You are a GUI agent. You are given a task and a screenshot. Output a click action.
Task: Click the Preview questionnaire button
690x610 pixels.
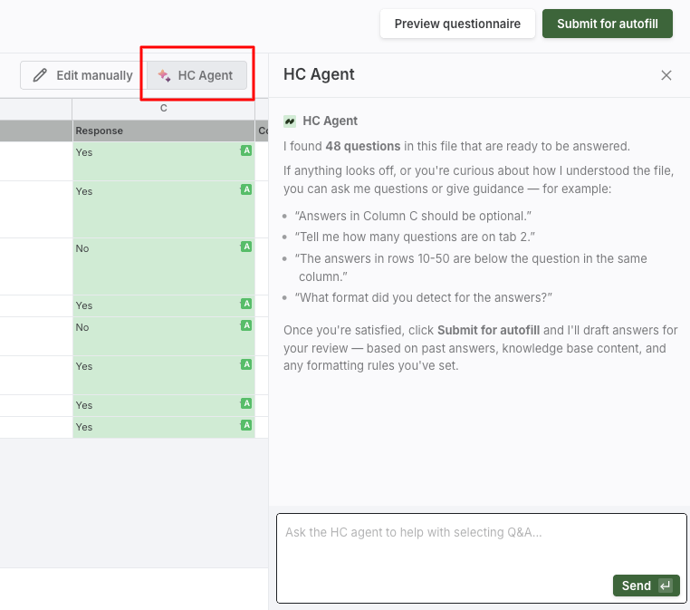click(457, 24)
